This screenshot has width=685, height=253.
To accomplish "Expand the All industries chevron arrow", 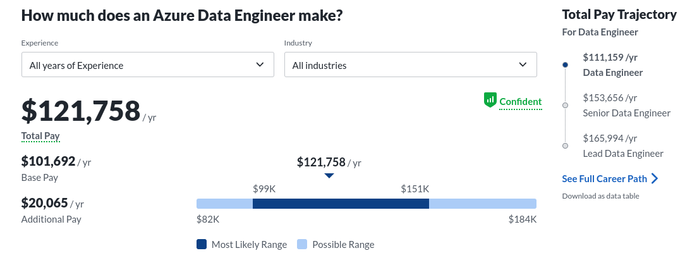I will tap(523, 65).
